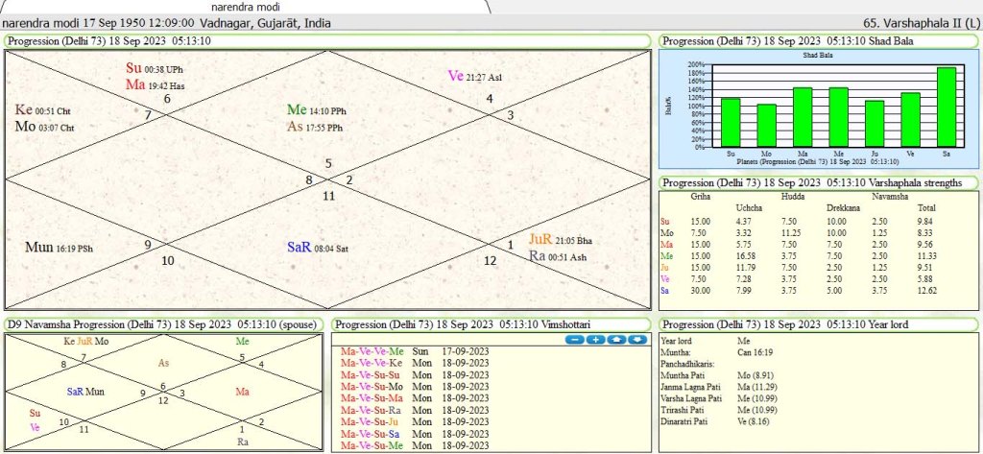Click the Moon bar in Shad Bala chart

click(766, 125)
